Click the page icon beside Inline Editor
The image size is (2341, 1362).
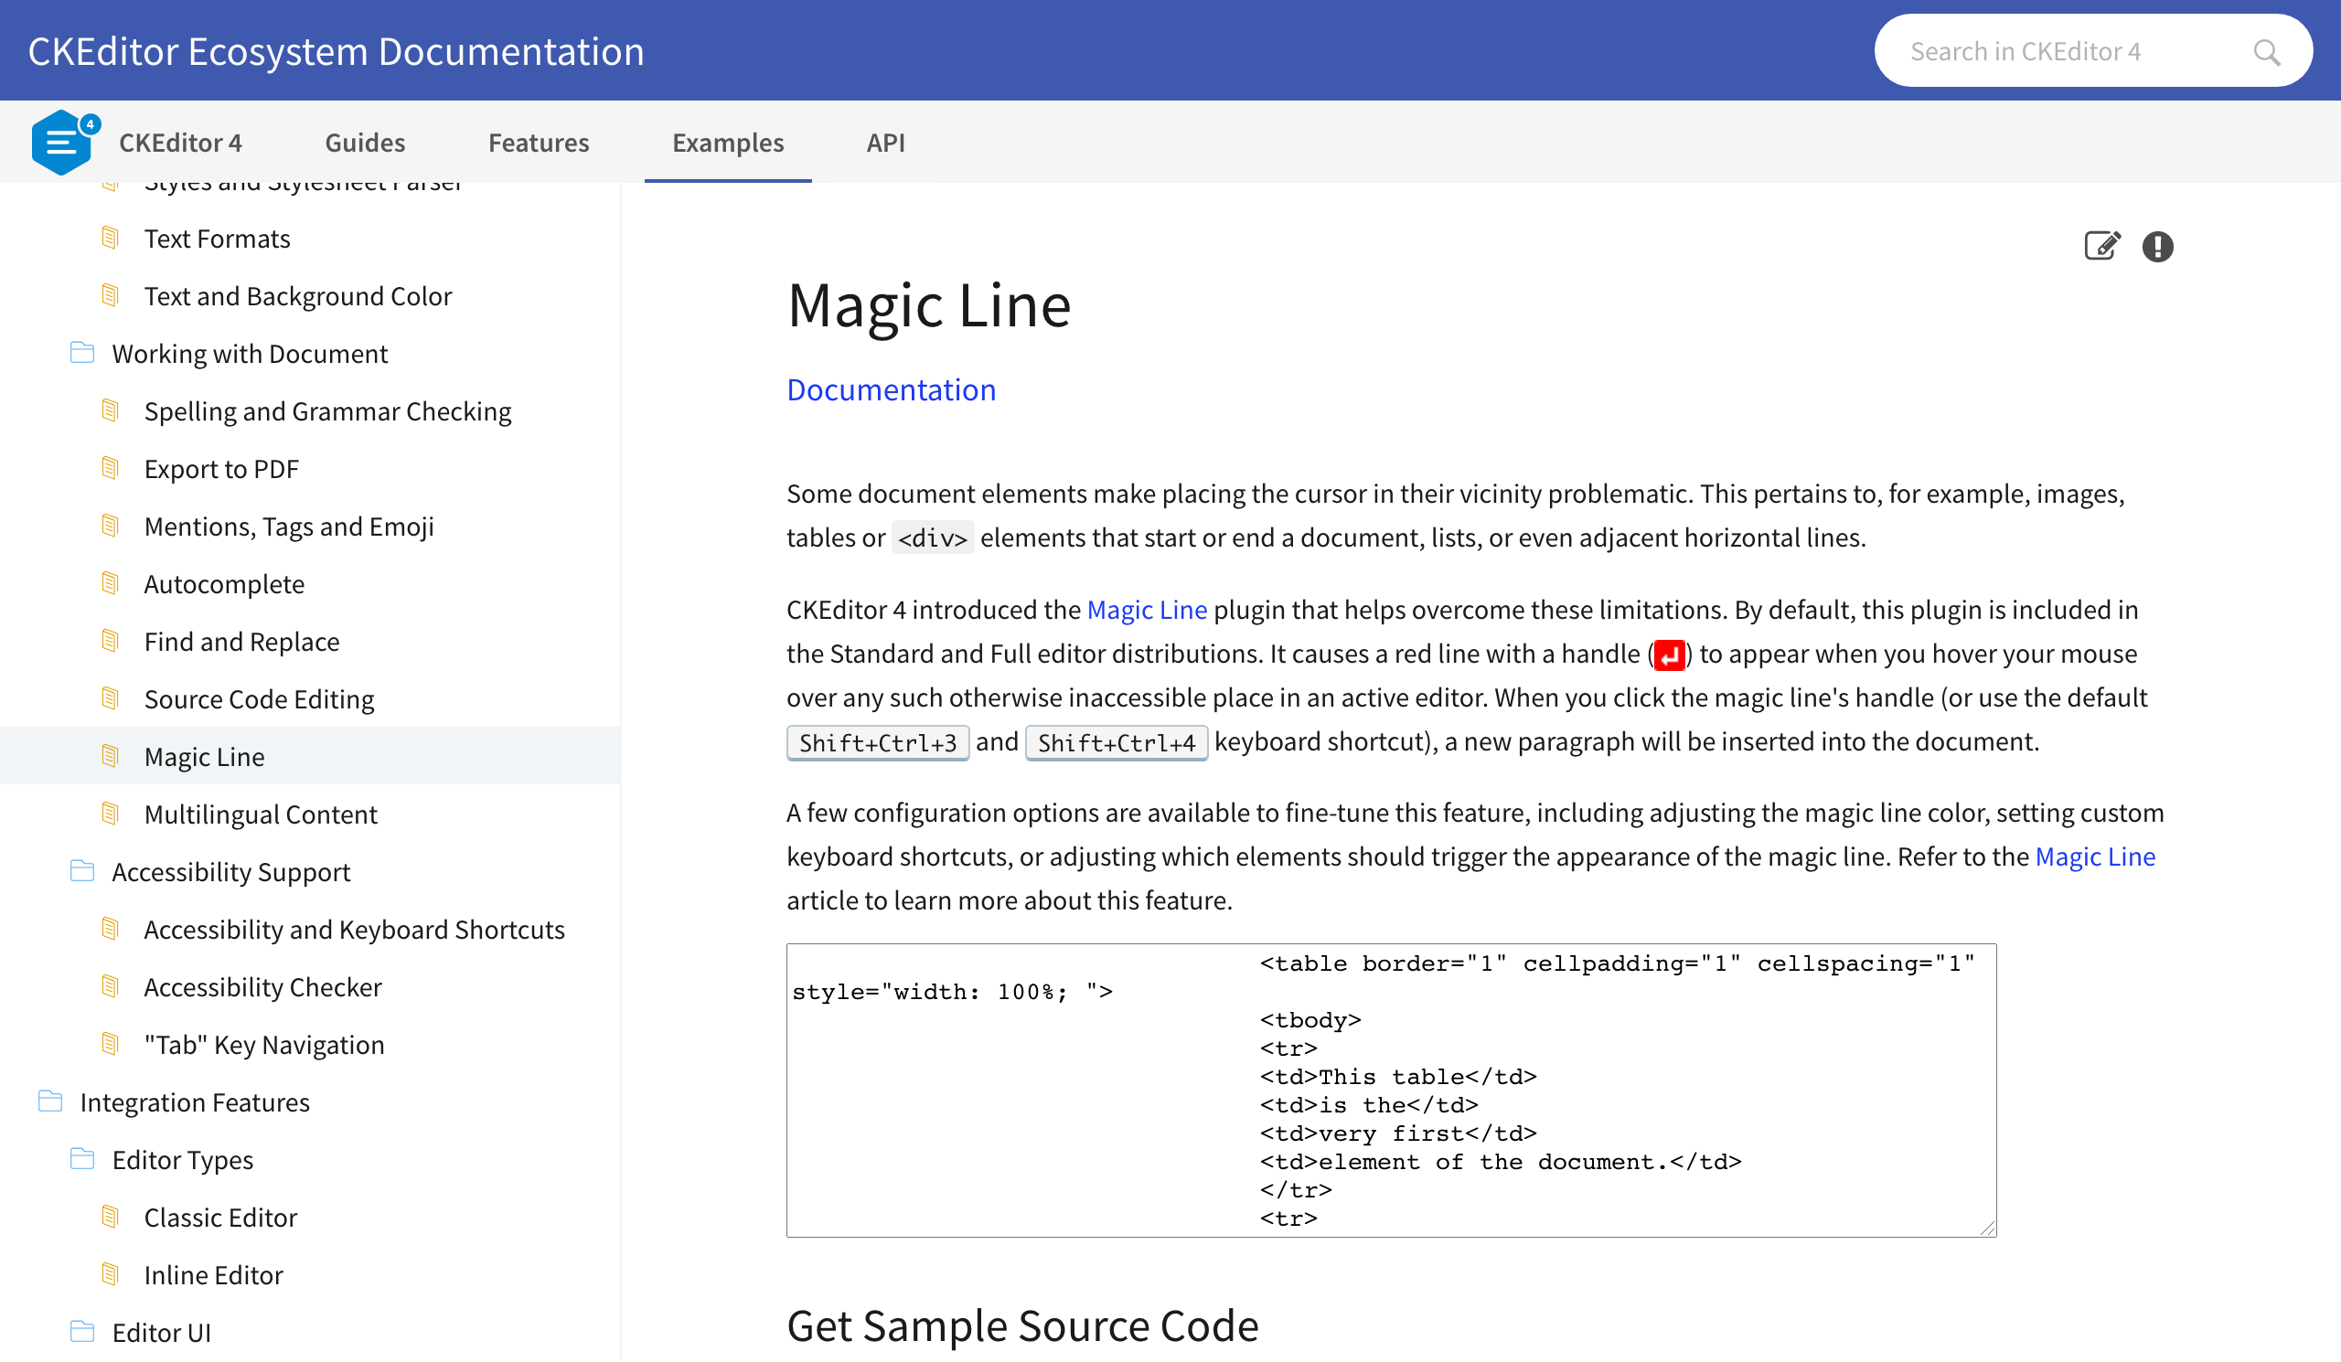pyautogui.click(x=111, y=1274)
